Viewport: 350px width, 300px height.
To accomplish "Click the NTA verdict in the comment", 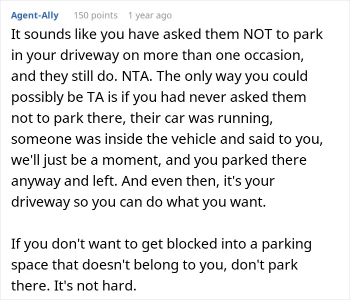I will 135,76.
